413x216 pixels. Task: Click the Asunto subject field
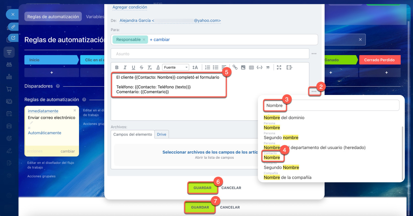[x=210, y=54]
